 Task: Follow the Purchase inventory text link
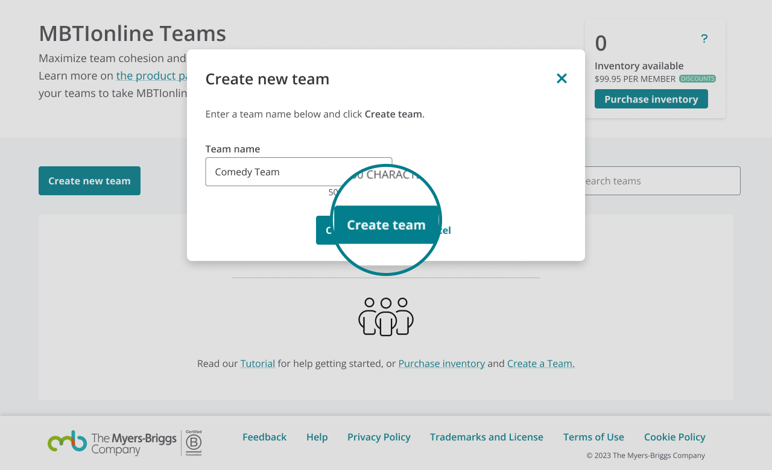pos(441,363)
